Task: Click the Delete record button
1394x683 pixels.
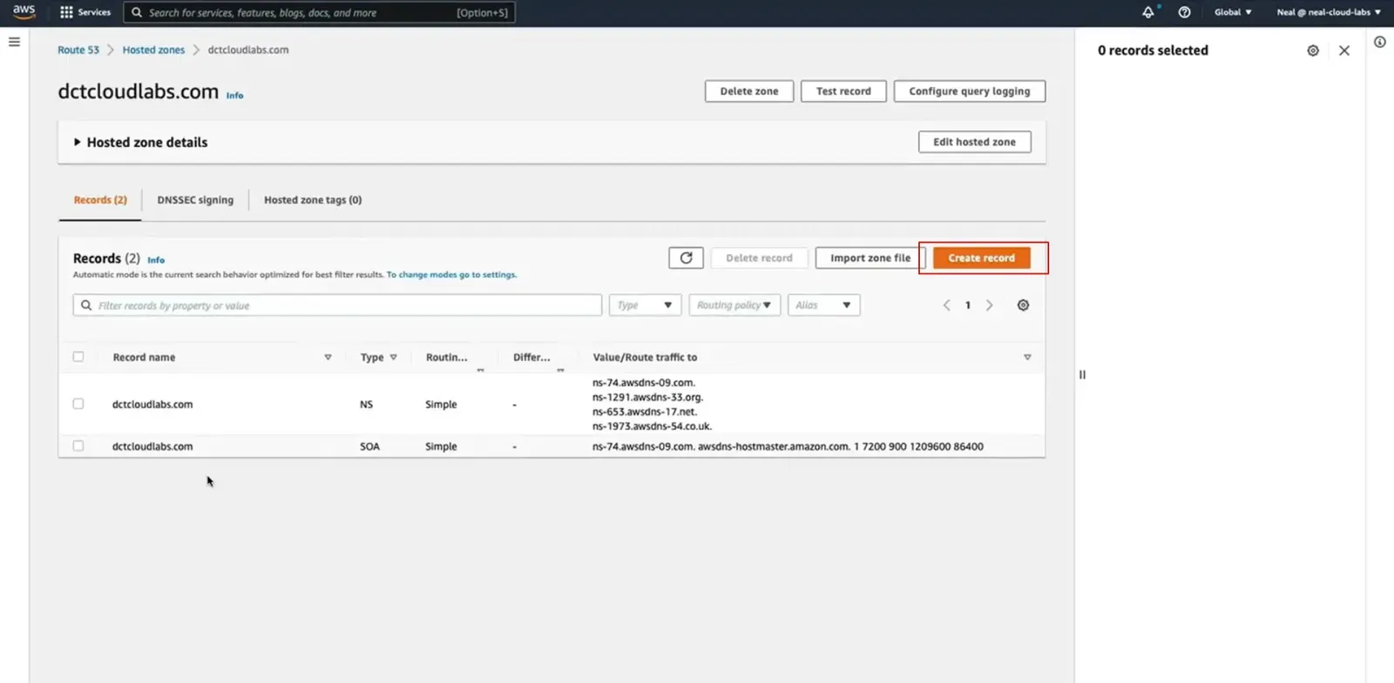Action: tap(760, 258)
